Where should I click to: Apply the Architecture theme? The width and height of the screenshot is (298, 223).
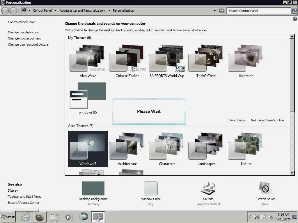(127, 149)
